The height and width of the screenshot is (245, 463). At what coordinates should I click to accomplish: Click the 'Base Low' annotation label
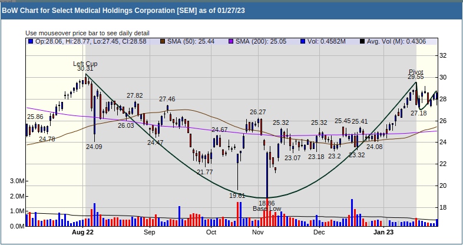[x=267, y=209]
